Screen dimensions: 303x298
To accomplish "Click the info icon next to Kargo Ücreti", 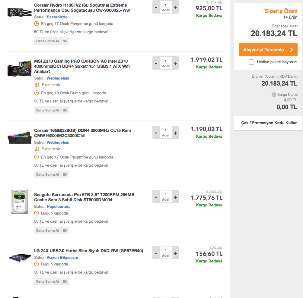I will pos(274,95).
